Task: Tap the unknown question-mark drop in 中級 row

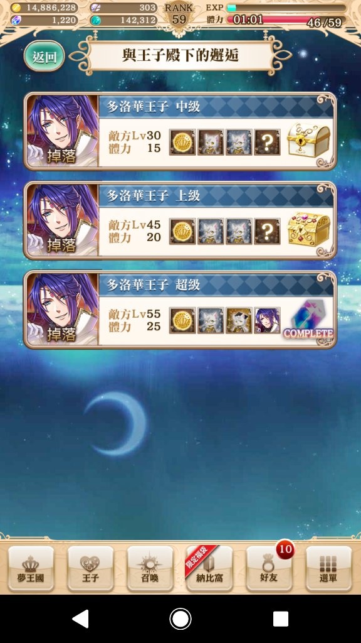Action: pyautogui.click(x=267, y=142)
